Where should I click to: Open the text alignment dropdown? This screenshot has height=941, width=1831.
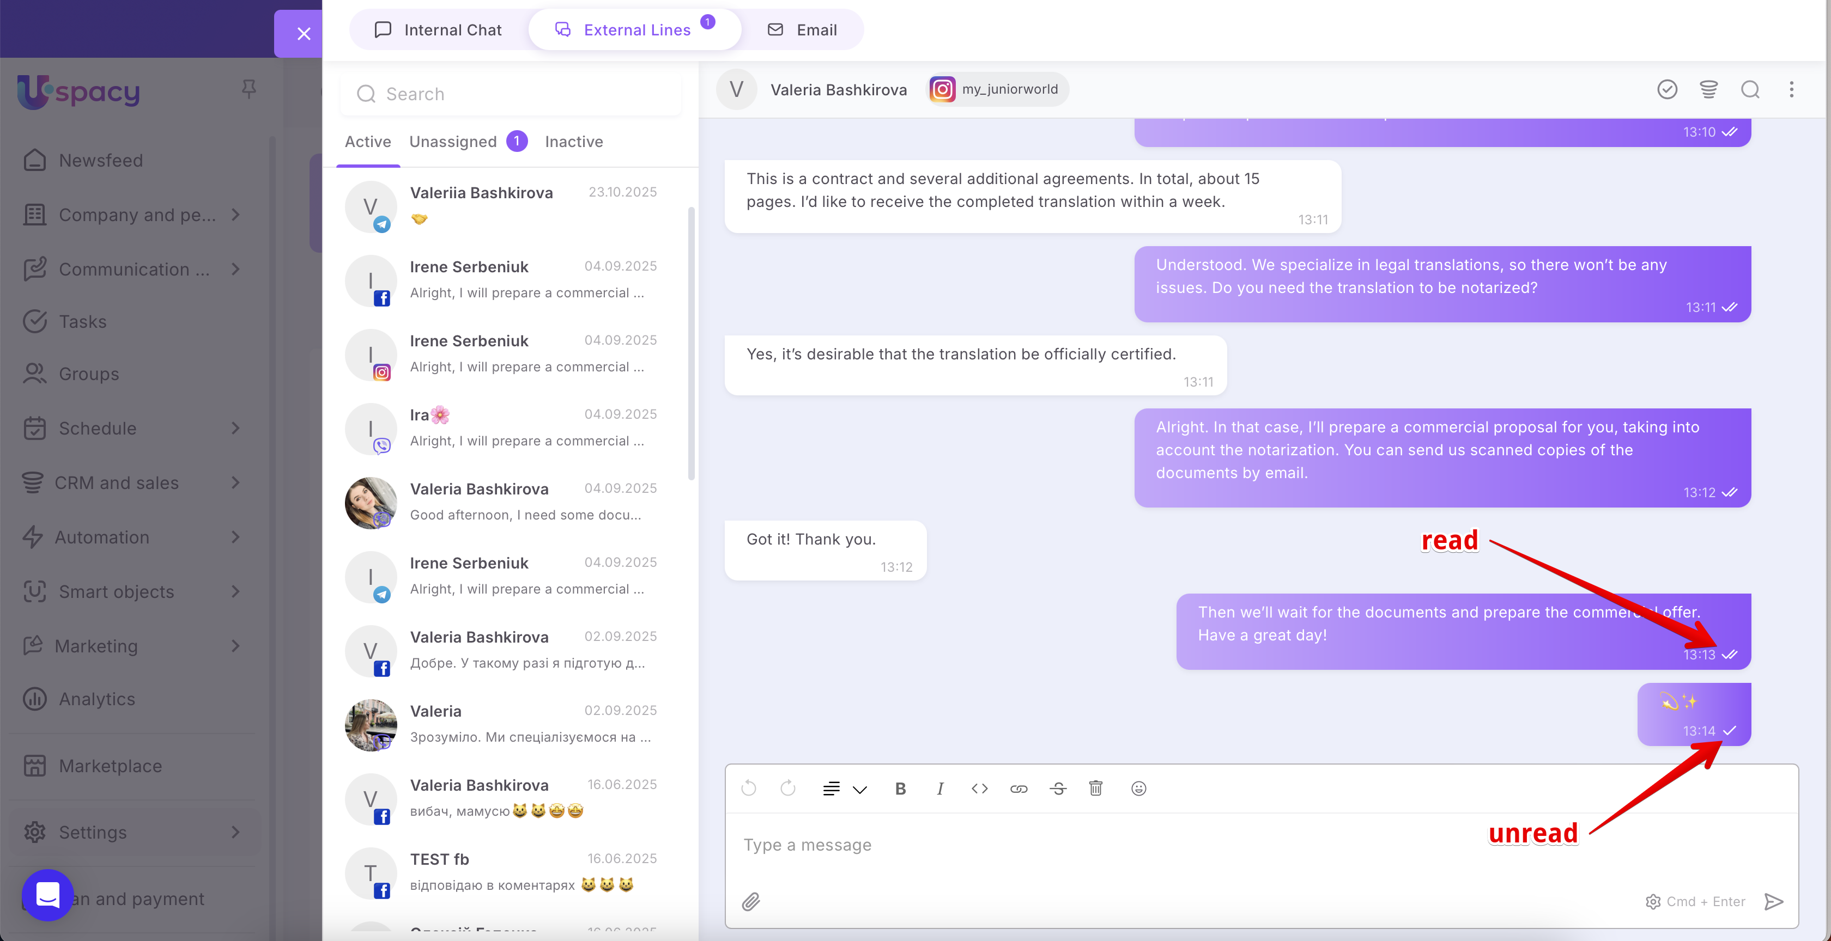845,789
